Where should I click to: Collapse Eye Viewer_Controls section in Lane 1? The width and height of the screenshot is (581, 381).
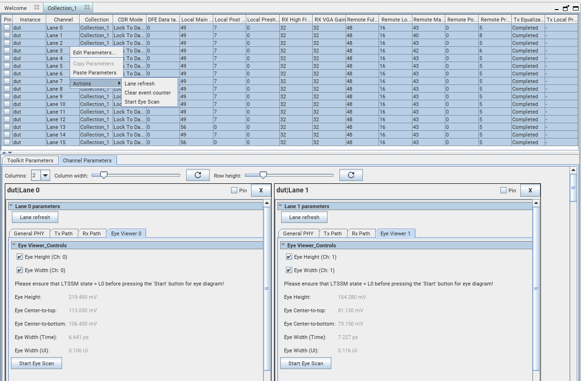283,245
